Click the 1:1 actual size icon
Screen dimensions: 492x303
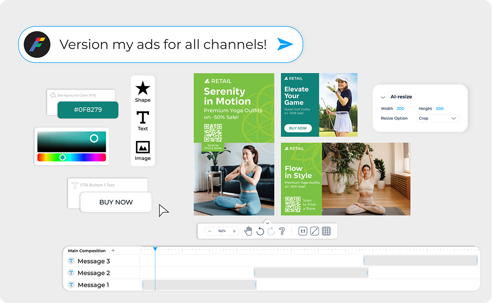click(x=303, y=231)
